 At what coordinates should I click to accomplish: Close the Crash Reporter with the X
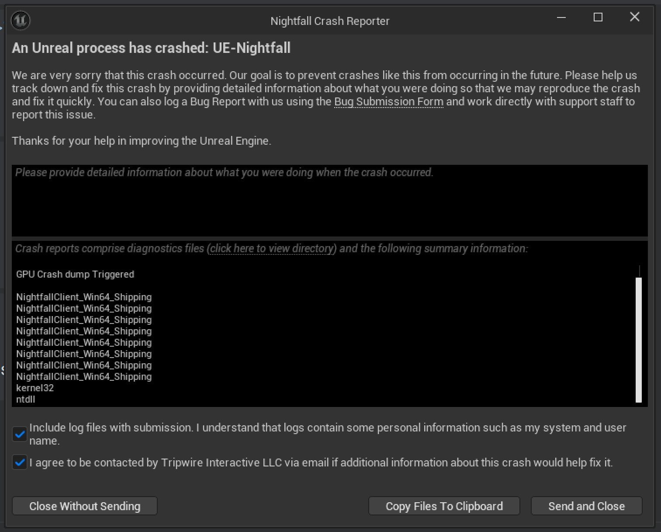pyautogui.click(x=634, y=17)
